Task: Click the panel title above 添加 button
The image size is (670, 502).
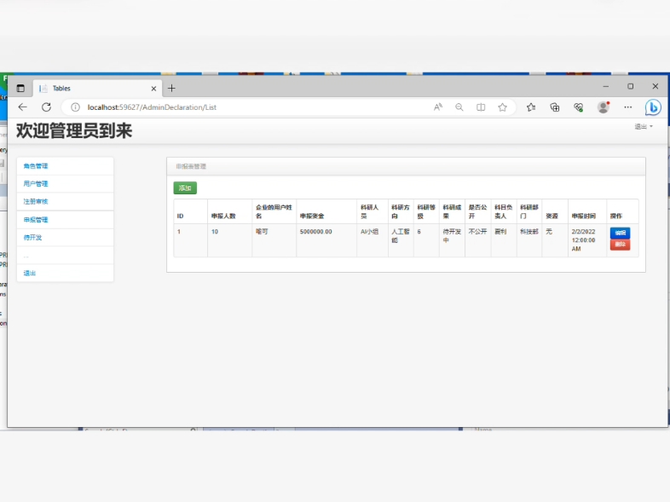Action: pyautogui.click(x=191, y=166)
